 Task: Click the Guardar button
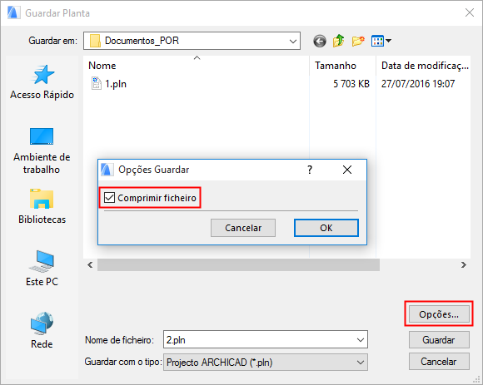[439, 340]
